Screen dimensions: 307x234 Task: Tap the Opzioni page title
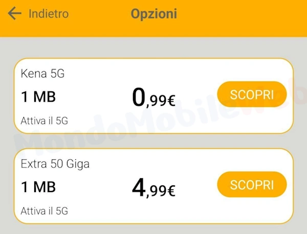[153, 14]
